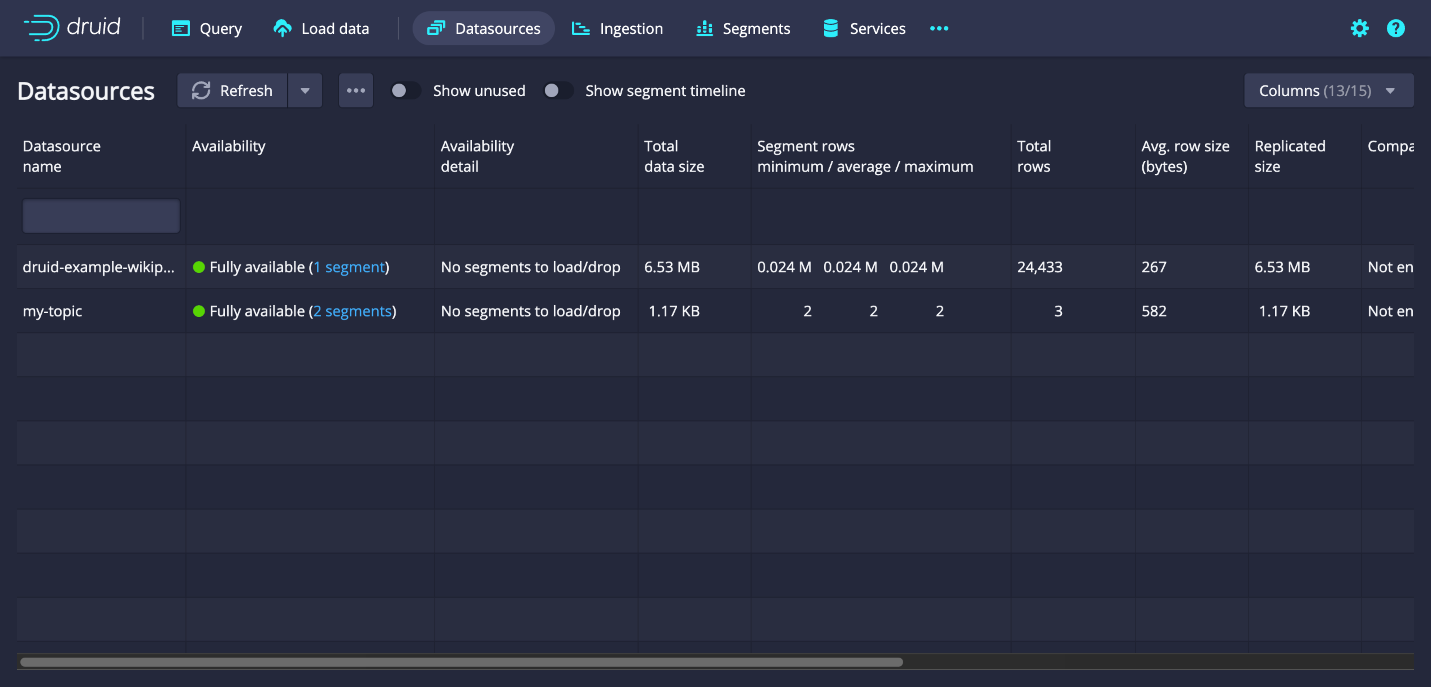This screenshot has width=1431, height=687.
Task: Click the druid-example-wikip... datasource name
Action: point(98,267)
